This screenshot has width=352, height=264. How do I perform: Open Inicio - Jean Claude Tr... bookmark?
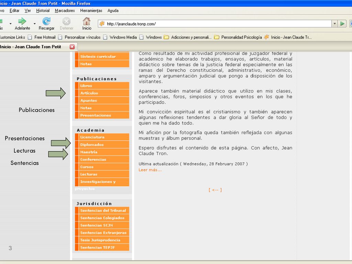(x=288, y=37)
